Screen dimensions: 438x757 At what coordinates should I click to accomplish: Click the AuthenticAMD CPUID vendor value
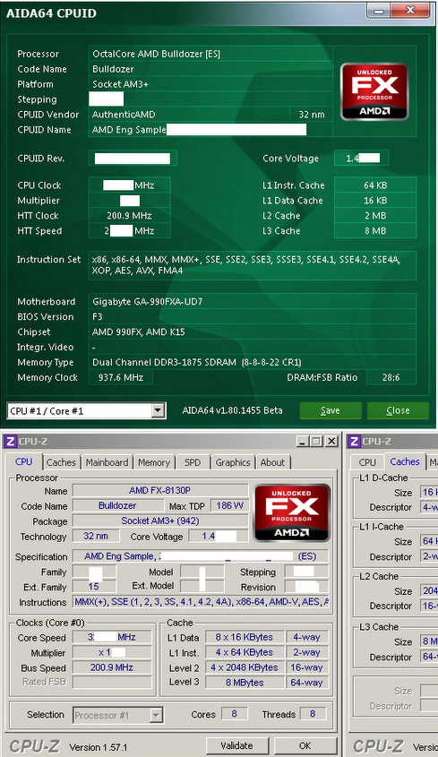[190, 115]
